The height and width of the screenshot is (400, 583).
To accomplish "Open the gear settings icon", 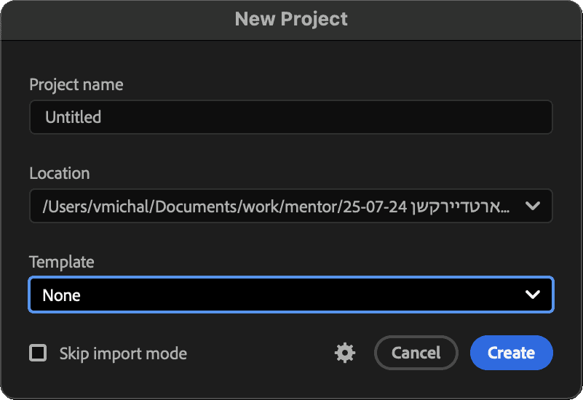I will coord(345,353).
